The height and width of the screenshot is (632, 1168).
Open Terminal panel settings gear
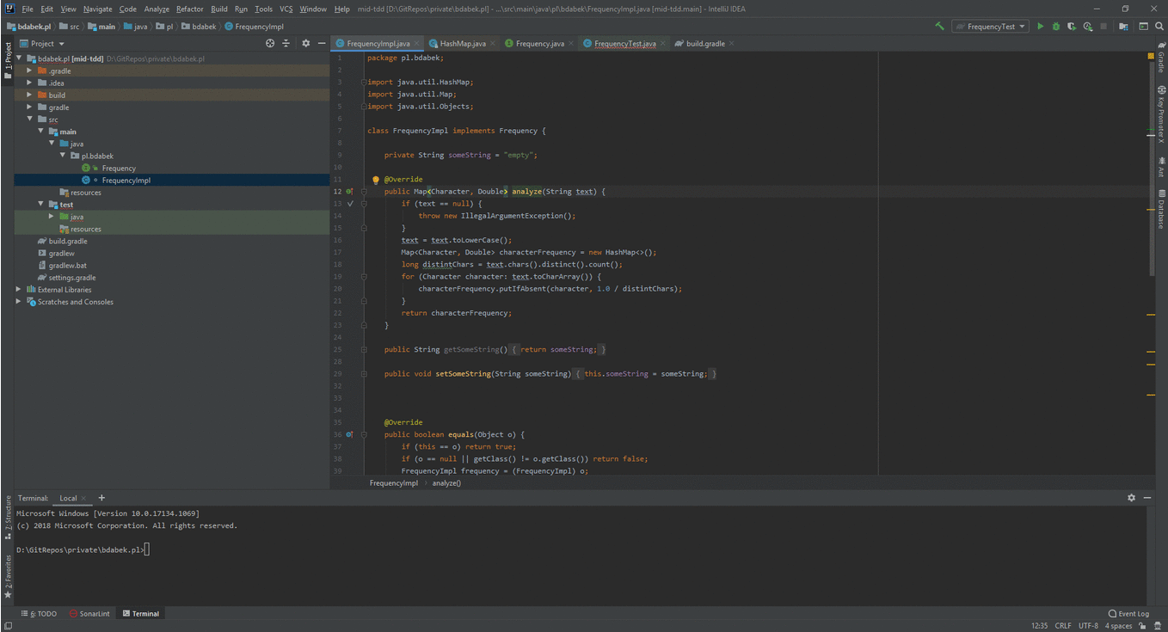point(1131,498)
